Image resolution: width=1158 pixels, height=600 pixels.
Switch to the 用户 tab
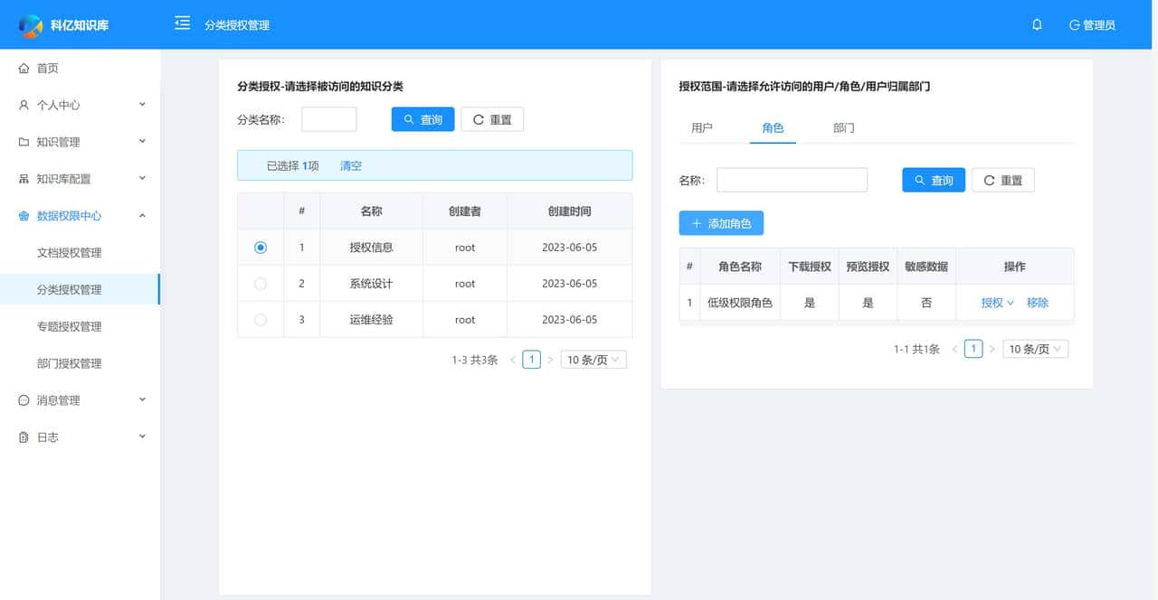point(703,127)
